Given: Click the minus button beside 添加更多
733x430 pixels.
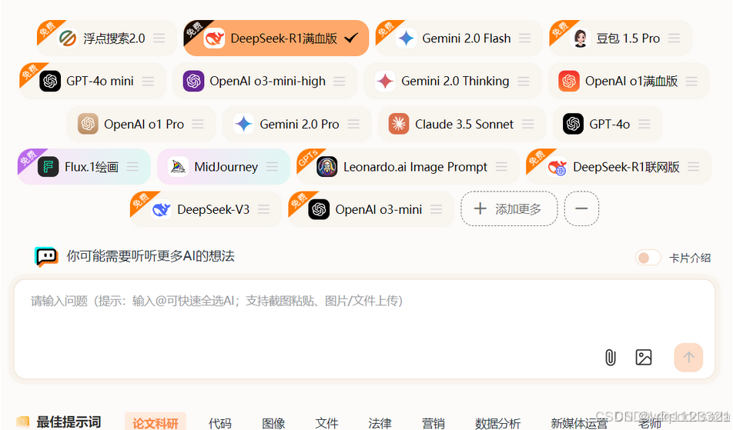Looking at the screenshot, I should coord(581,208).
